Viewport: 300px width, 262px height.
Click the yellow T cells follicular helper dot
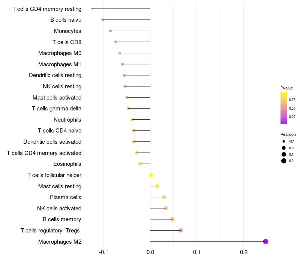[x=151, y=175]
